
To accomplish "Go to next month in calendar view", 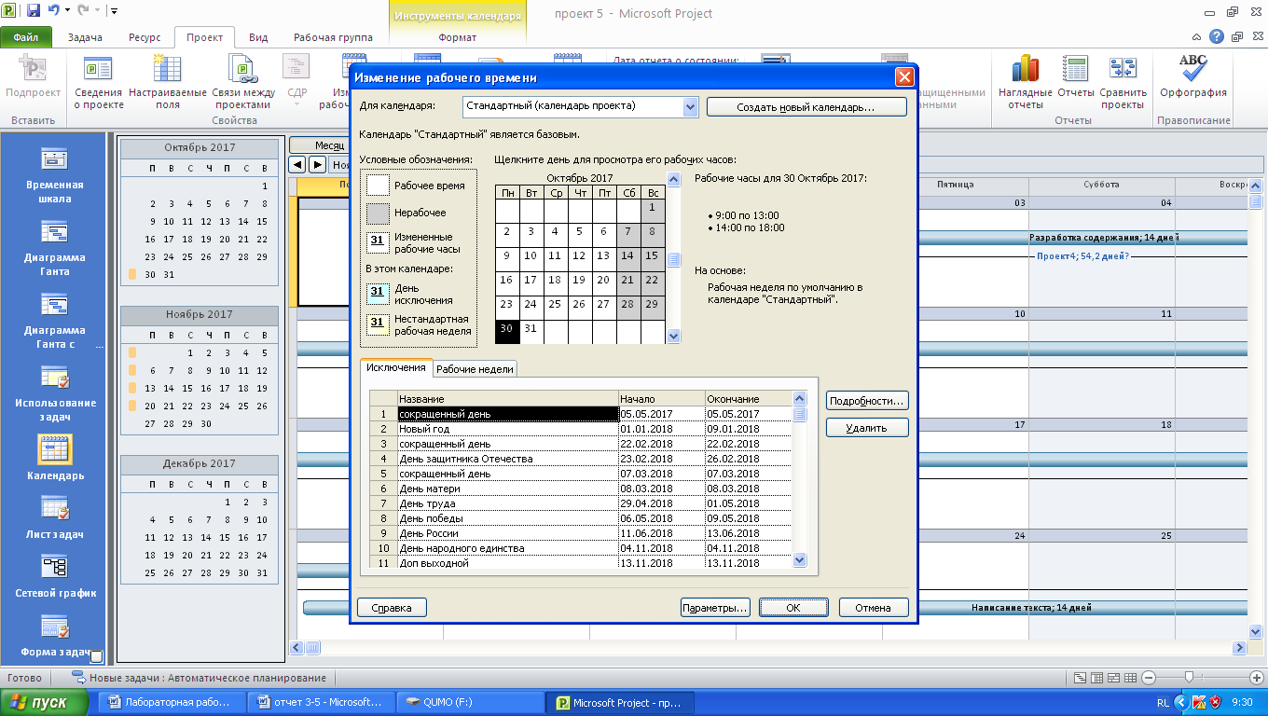I will coord(317,165).
